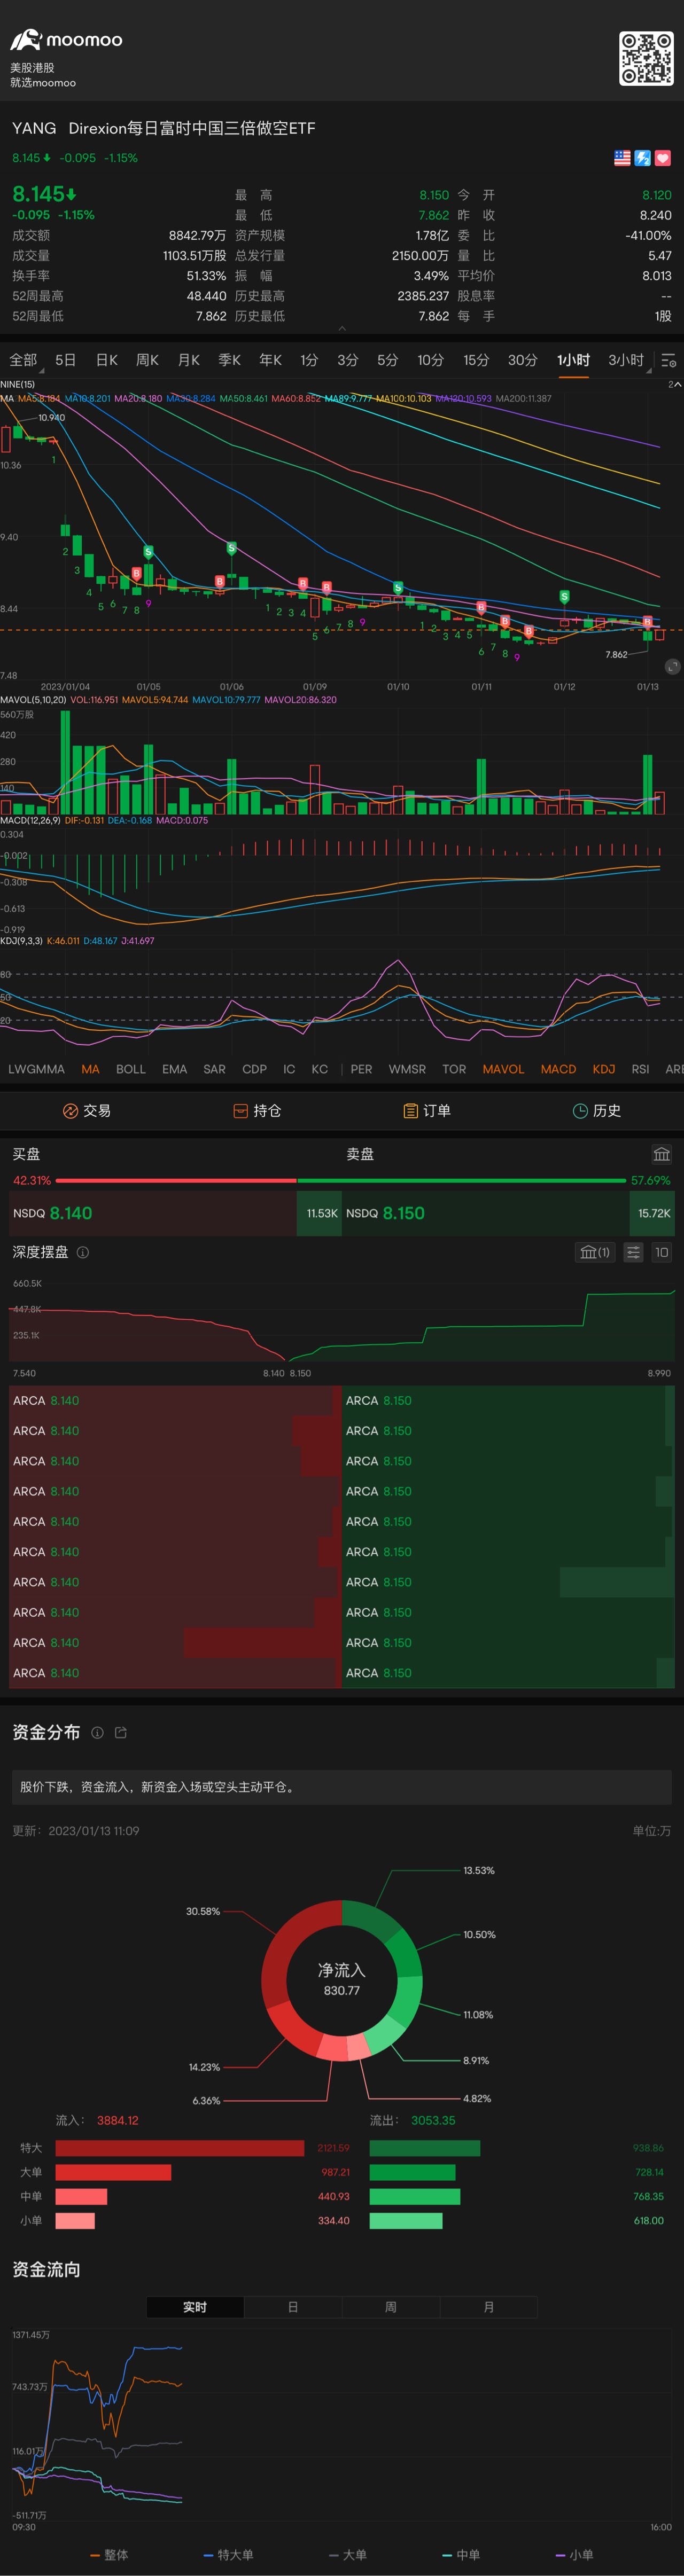This screenshot has width=684, height=2576.
Task: Select the 日 capital flow tab
Action: point(293,2307)
